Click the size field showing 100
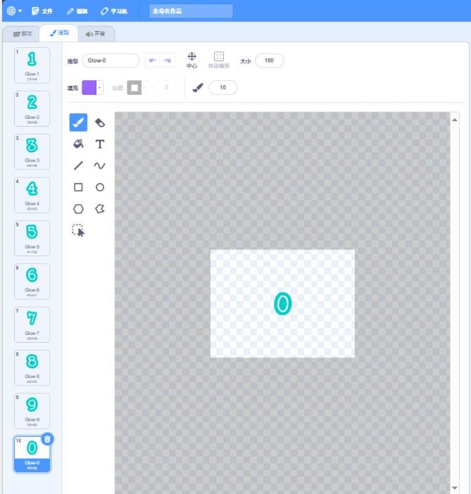Image resolution: width=471 pixels, height=494 pixels. click(269, 61)
